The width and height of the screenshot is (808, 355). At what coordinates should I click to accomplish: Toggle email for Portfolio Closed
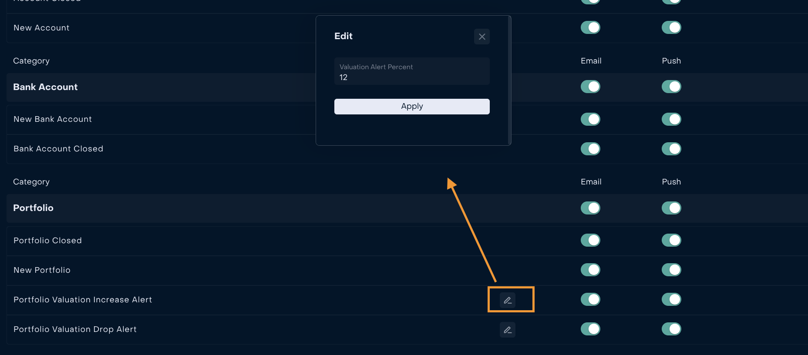590,240
